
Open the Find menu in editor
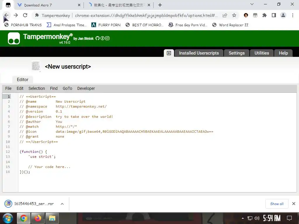coord(54,88)
